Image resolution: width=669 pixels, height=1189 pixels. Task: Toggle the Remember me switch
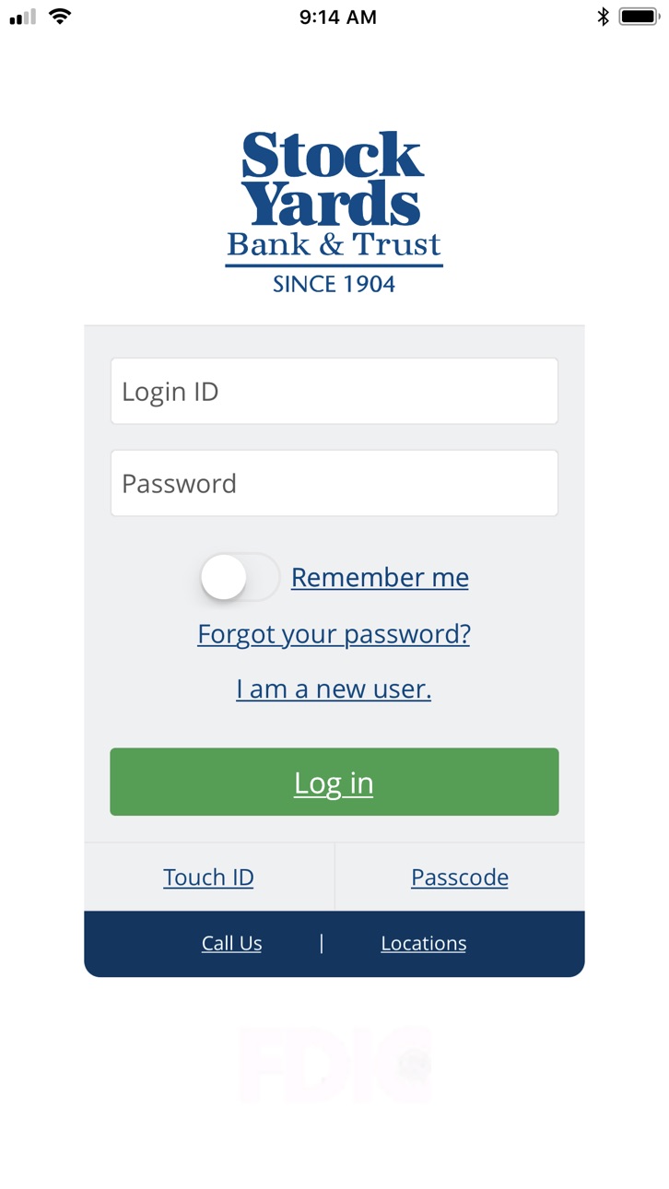click(240, 577)
